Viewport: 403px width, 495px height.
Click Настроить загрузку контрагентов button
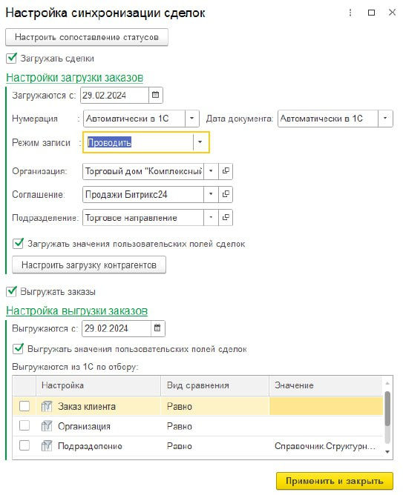(x=89, y=265)
